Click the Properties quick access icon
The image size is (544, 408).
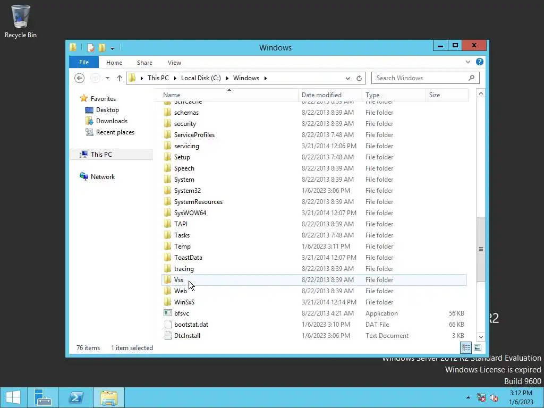pos(90,47)
